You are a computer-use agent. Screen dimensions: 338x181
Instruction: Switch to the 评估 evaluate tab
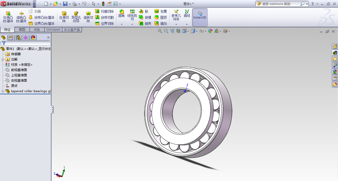click(37, 30)
